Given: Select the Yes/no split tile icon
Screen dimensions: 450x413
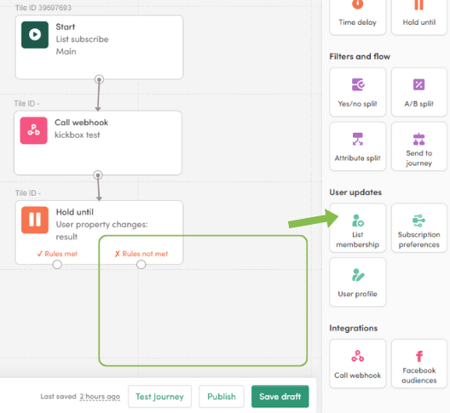Looking at the screenshot, I should (x=358, y=84).
